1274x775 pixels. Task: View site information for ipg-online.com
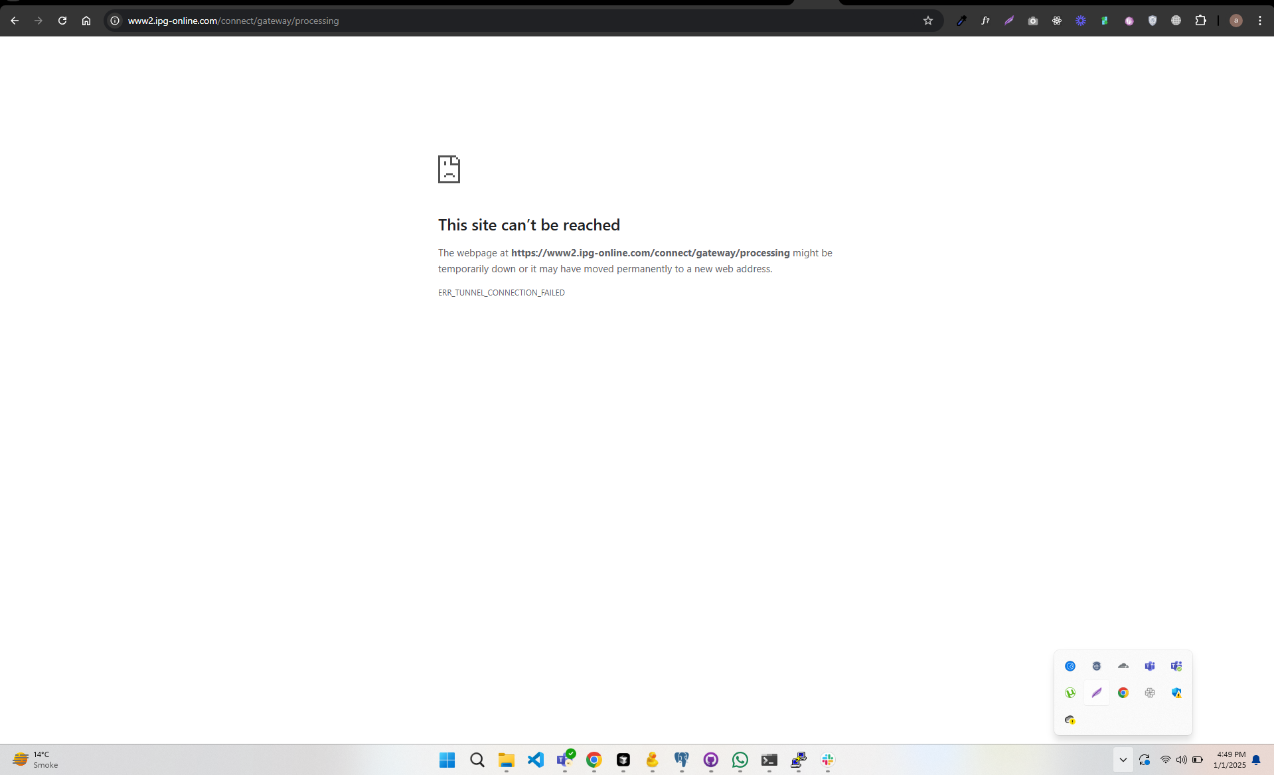115,21
